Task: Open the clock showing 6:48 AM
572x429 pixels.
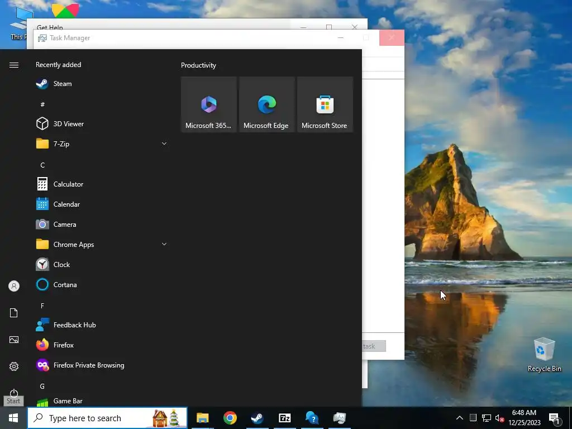Action: point(524,418)
